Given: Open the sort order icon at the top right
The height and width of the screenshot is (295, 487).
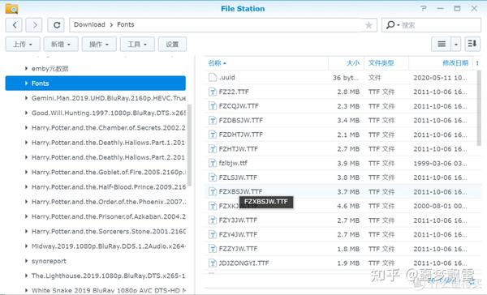Looking at the screenshot, I should (472, 44).
